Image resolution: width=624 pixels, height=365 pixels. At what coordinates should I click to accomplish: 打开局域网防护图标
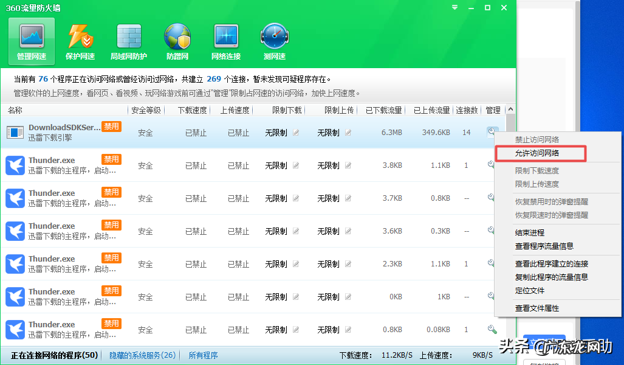(128, 36)
